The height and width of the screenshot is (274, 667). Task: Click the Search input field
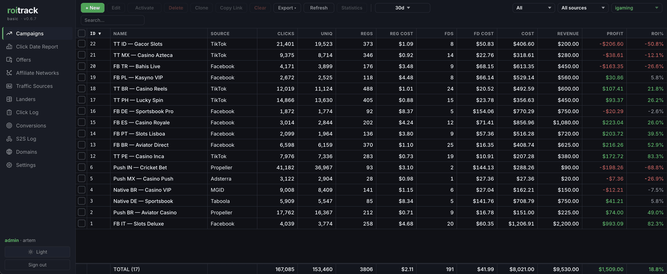112,20
